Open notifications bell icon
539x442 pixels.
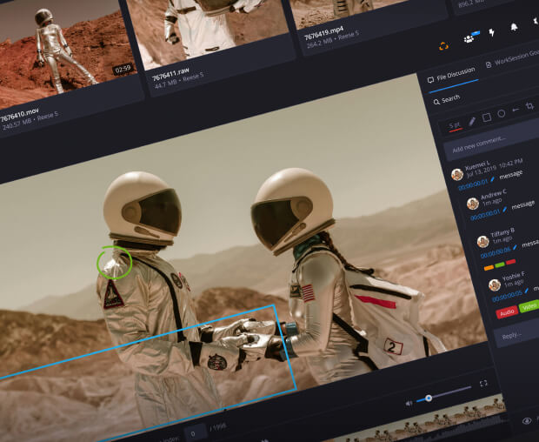(515, 26)
